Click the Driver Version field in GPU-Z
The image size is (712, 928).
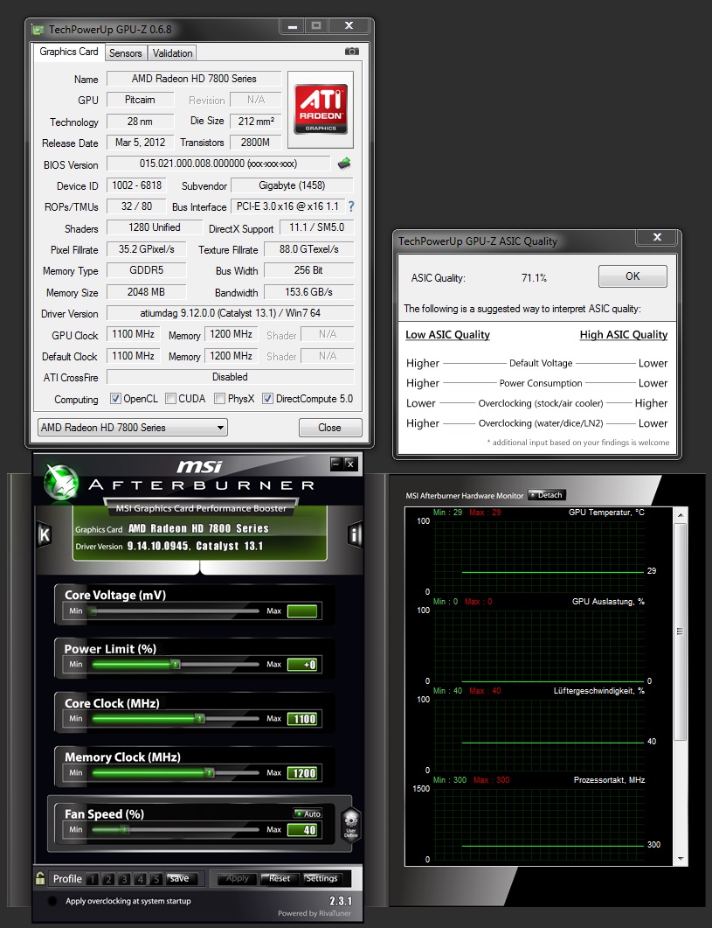pyautogui.click(x=230, y=313)
